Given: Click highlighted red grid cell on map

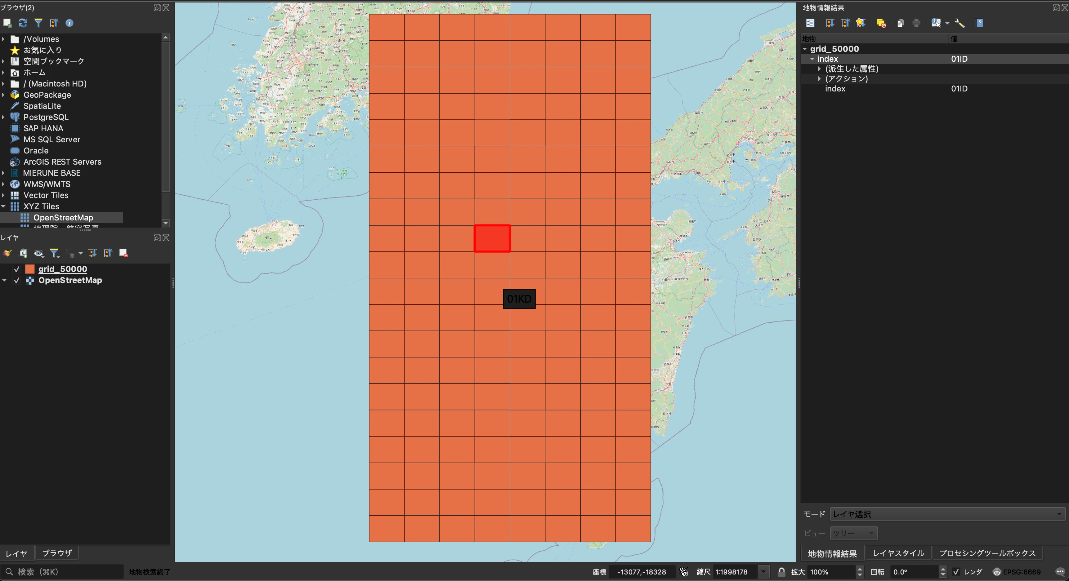Looking at the screenshot, I should (492, 238).
